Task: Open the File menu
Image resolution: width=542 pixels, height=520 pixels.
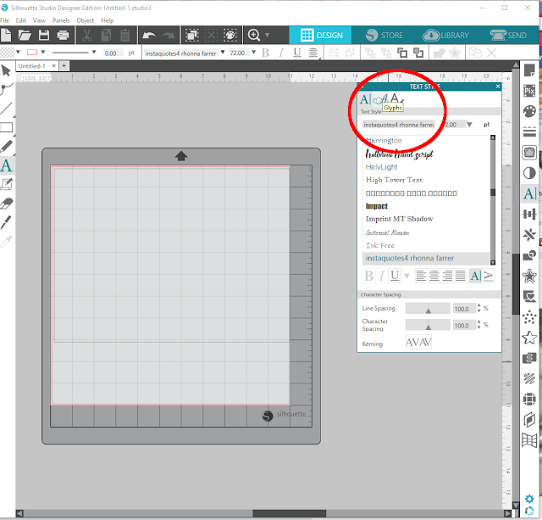Action: point(5,20)
